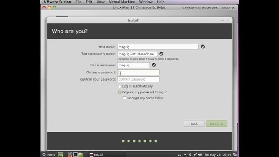
Task: Open the network tray icon
Action: click(195, 155)
